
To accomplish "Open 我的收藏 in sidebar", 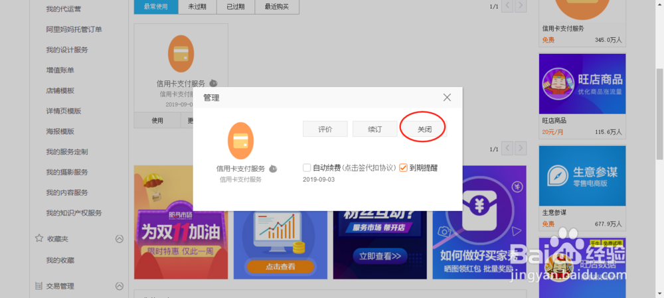I will click(60, 260).
